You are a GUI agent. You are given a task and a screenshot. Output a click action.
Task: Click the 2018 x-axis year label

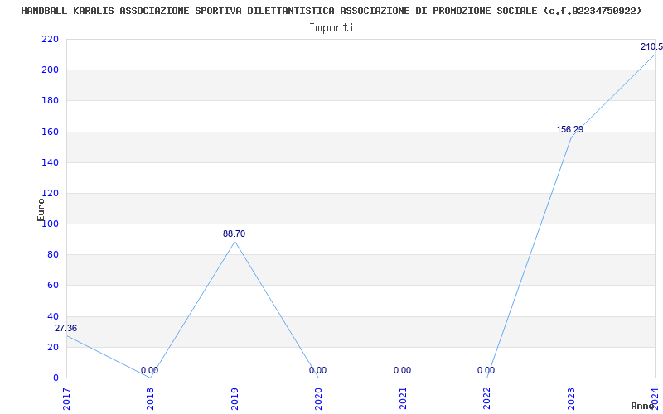[151, 399]
